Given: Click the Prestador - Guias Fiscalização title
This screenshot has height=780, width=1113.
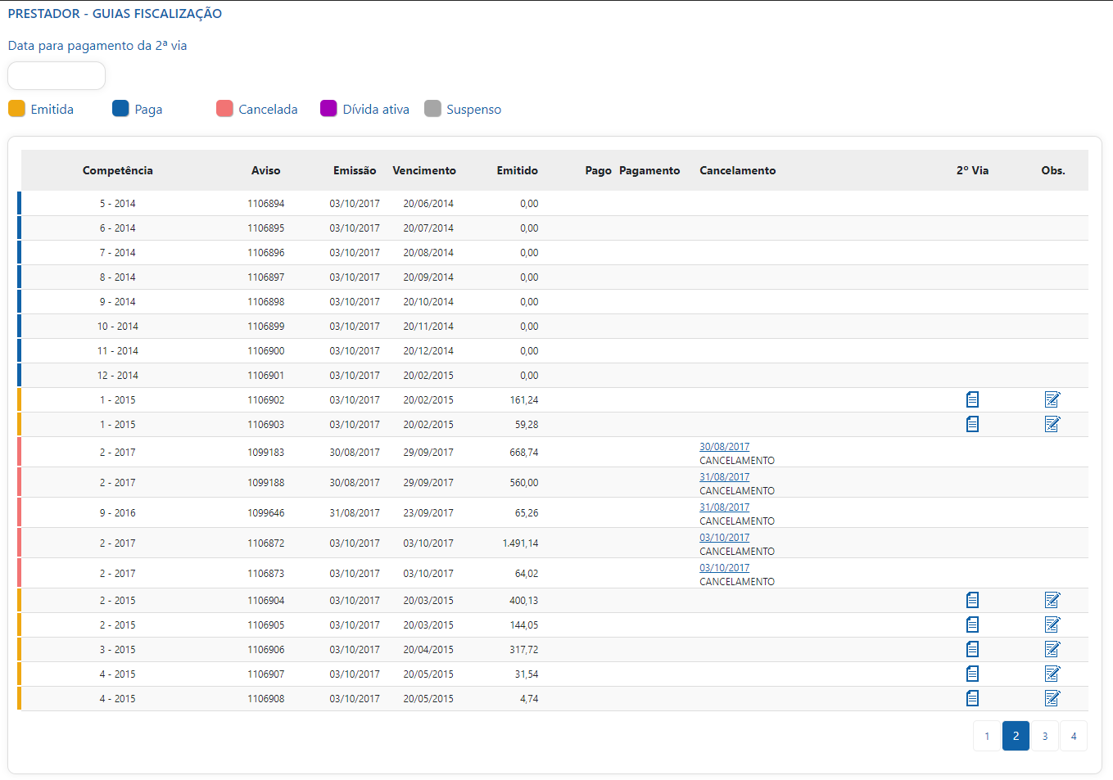Looking at the screenshot, I should [x=115, y=14].
